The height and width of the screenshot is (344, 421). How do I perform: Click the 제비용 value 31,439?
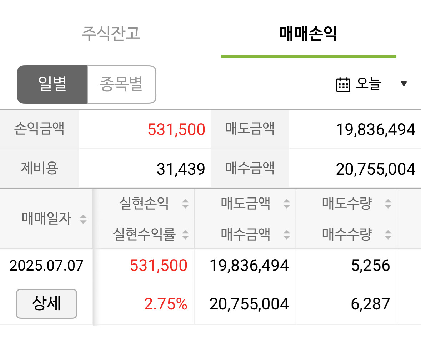point(181,169)
